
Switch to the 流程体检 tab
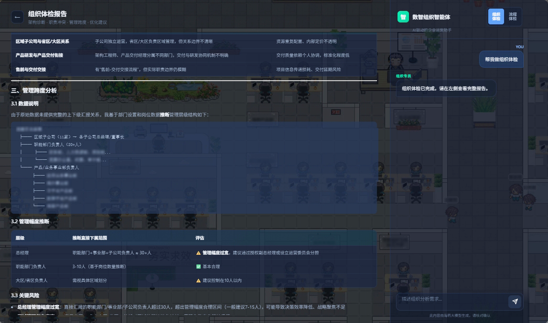pyautogui.click(x=513, y=17)
